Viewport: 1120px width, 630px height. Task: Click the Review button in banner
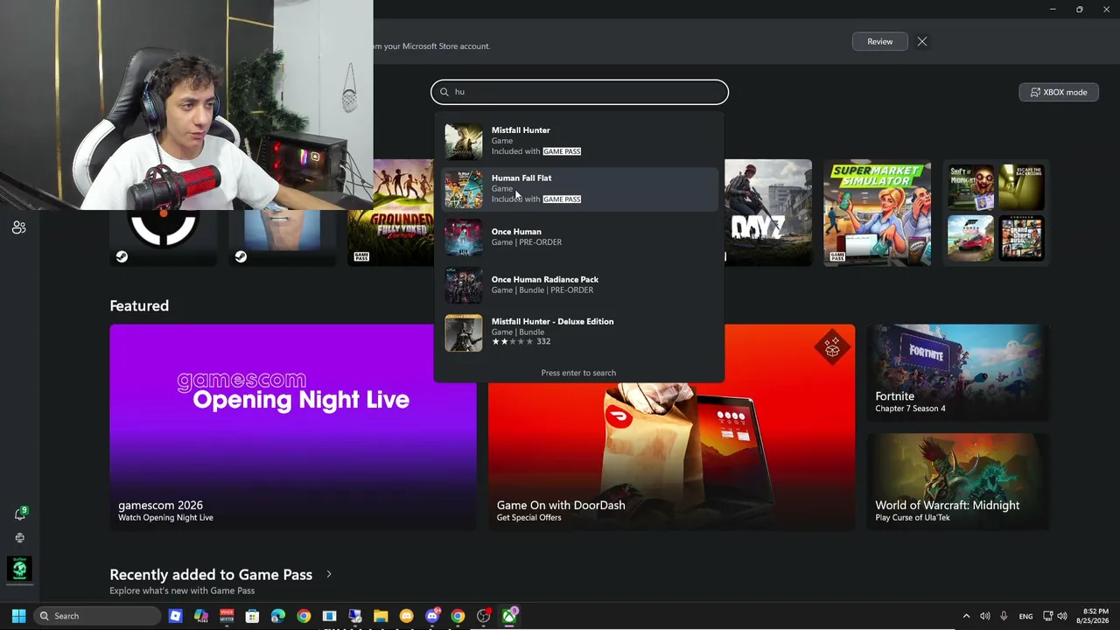(x=879, y=41)
